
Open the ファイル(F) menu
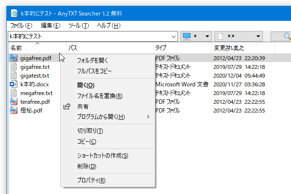pyautogui.click(x=21, y=25)
